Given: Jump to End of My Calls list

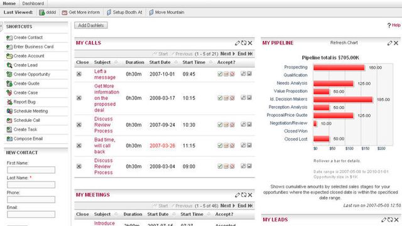Looking at the screenshot, I should (245, 54).
